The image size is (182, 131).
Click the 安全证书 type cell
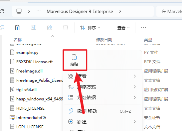[152, 118]
